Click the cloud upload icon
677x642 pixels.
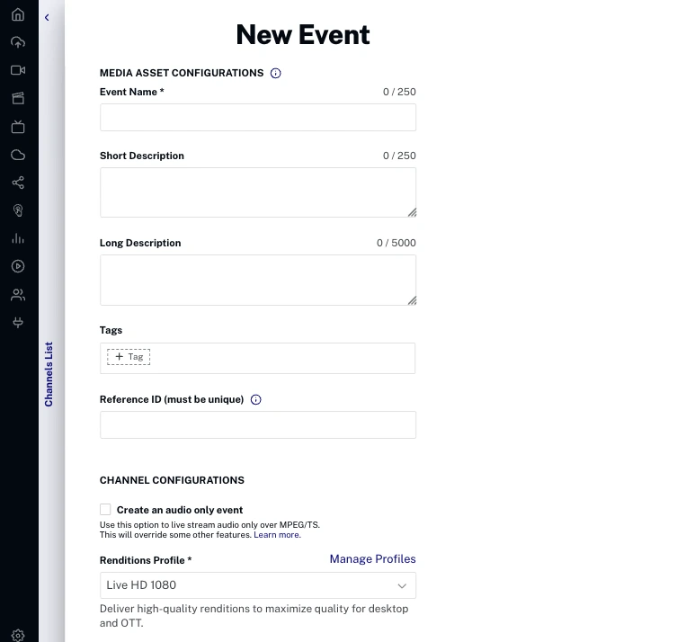[17, 42]
